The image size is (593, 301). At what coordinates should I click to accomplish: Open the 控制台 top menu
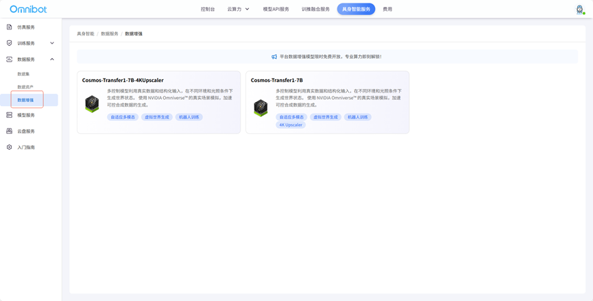(208, 9)
